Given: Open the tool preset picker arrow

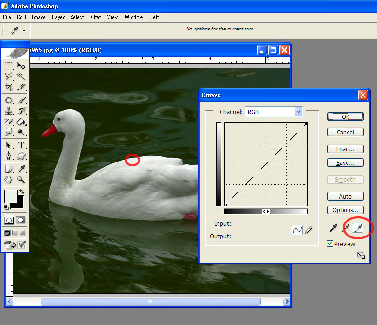Looking at the screenshot, I should 24,30.
